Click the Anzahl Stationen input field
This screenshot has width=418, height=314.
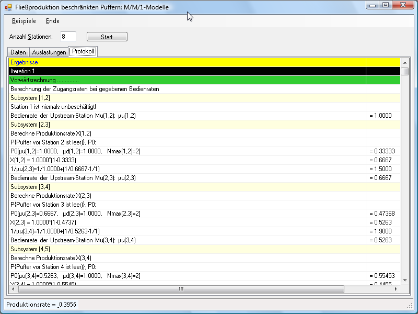[x=68, y=37]
